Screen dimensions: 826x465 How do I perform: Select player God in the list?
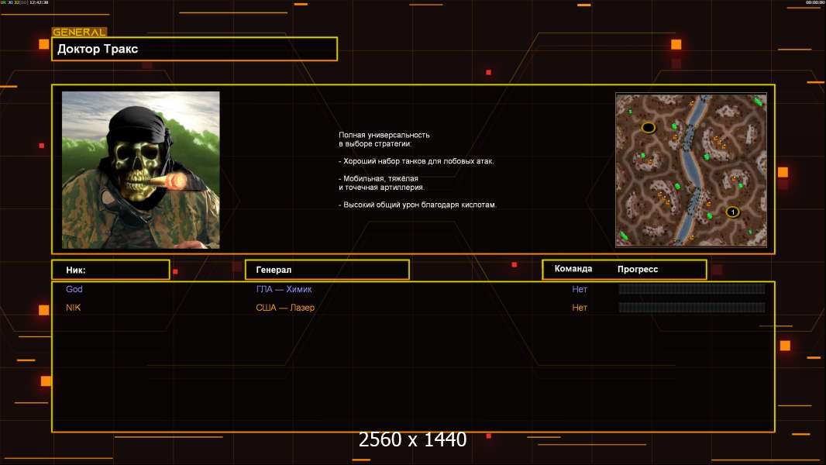74,289
